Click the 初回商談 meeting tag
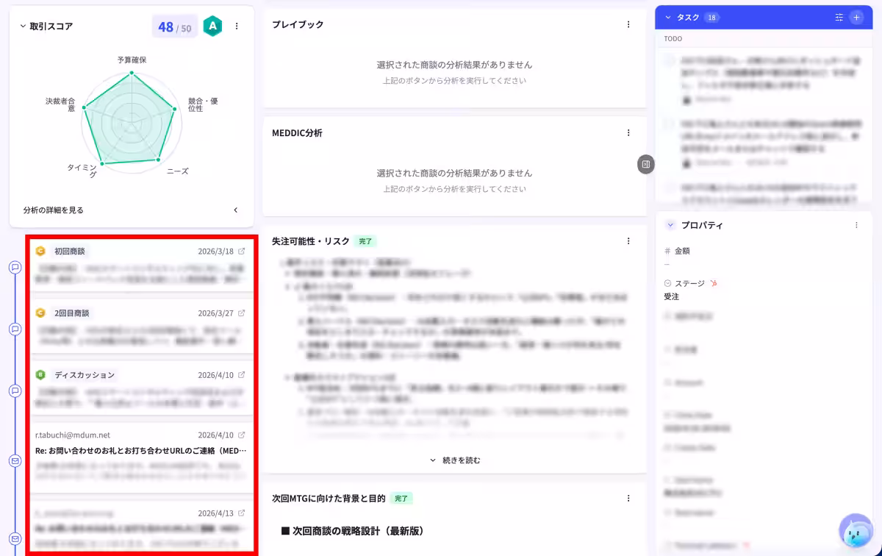The width and height of the screenshot is (882, 556). 70,251
